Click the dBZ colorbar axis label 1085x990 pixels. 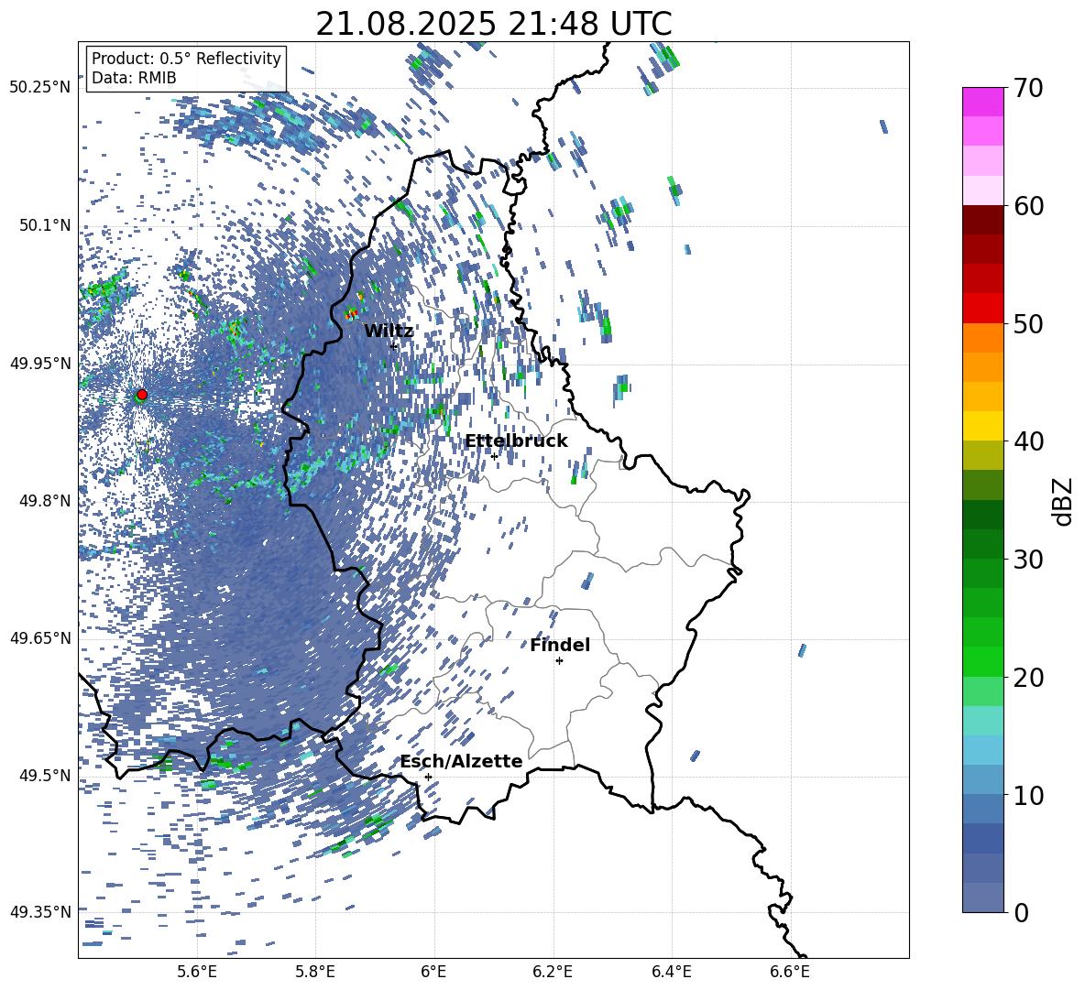click(x=1064, y=501)
